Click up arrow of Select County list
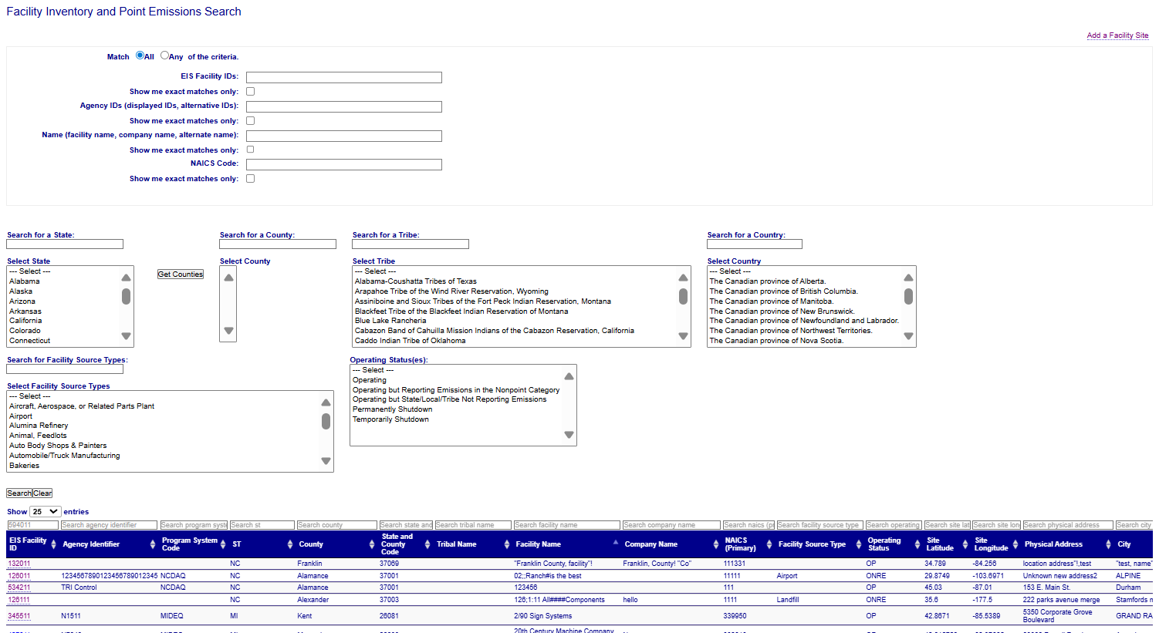The height and width of the screenshot is (633, 1159). point(228,278)
